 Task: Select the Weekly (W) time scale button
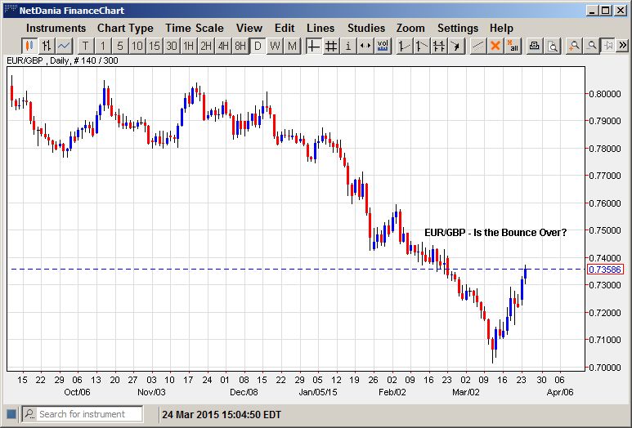click(x=275, y=46)
